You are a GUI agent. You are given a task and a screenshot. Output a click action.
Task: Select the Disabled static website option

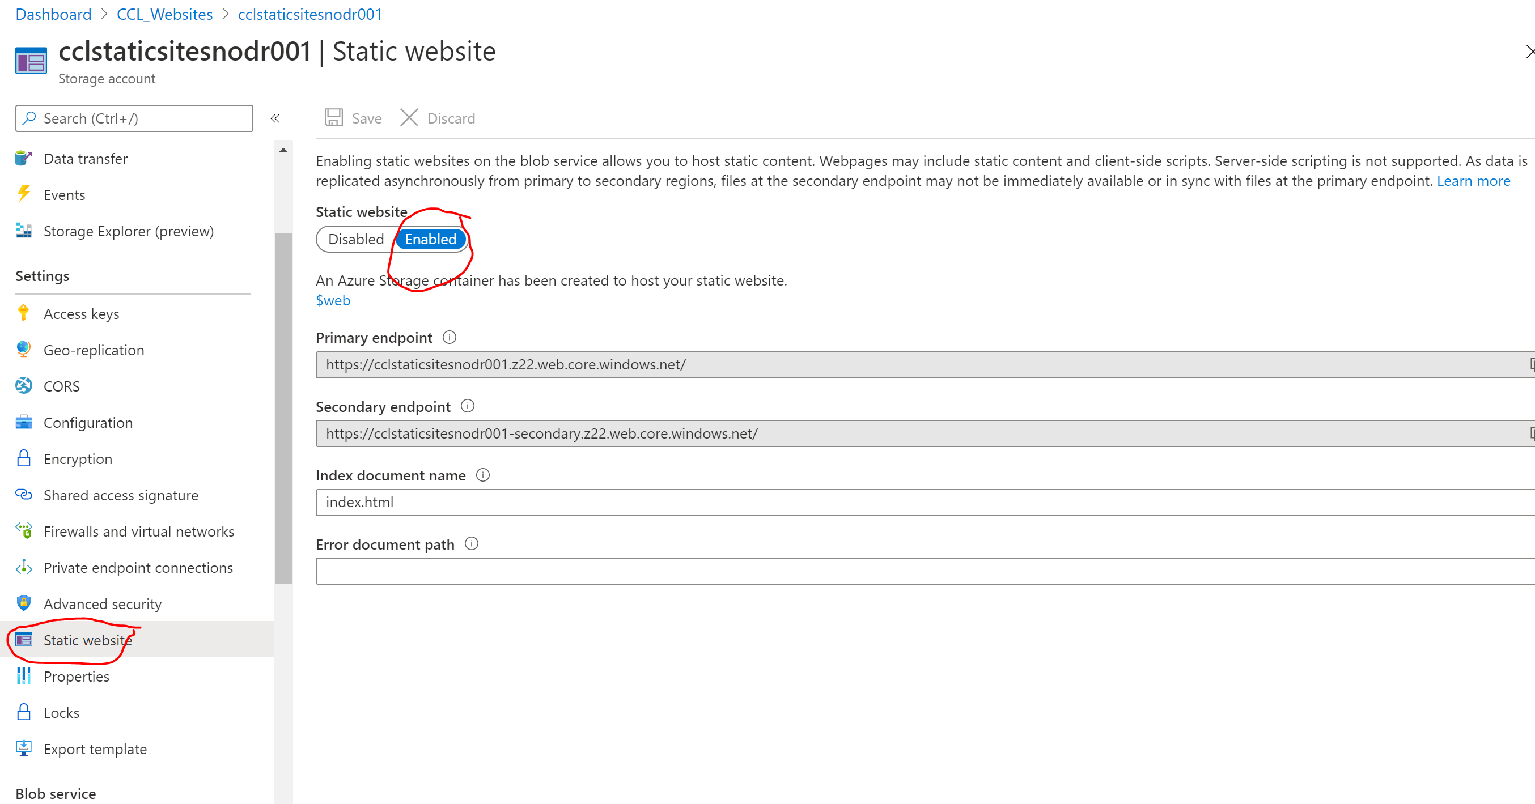click(x=356, y=239)
